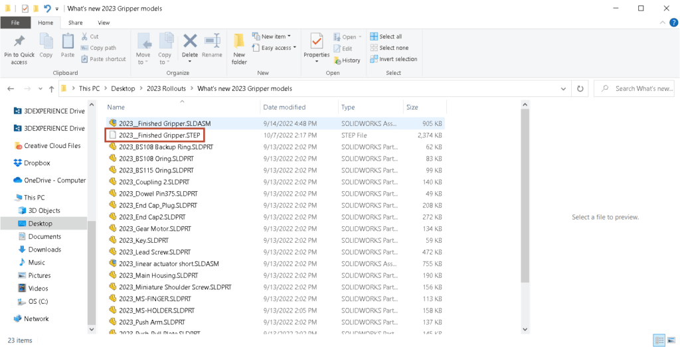Viewport: 680px width, 347px height.
Task: Select 2023_linear actuator short.SLDASM
Action: pyautogui.click(x=276, y=263)
